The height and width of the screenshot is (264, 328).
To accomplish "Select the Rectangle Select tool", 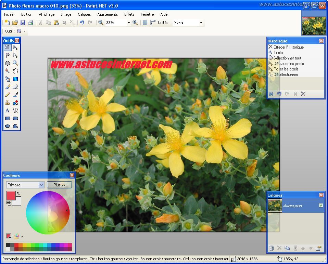I will point(7,48).
